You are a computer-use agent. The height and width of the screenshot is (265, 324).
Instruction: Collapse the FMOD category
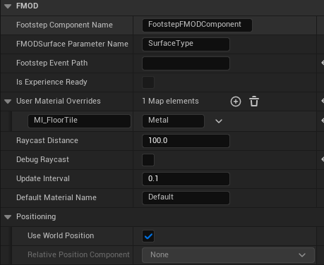[x=8, y=6]
